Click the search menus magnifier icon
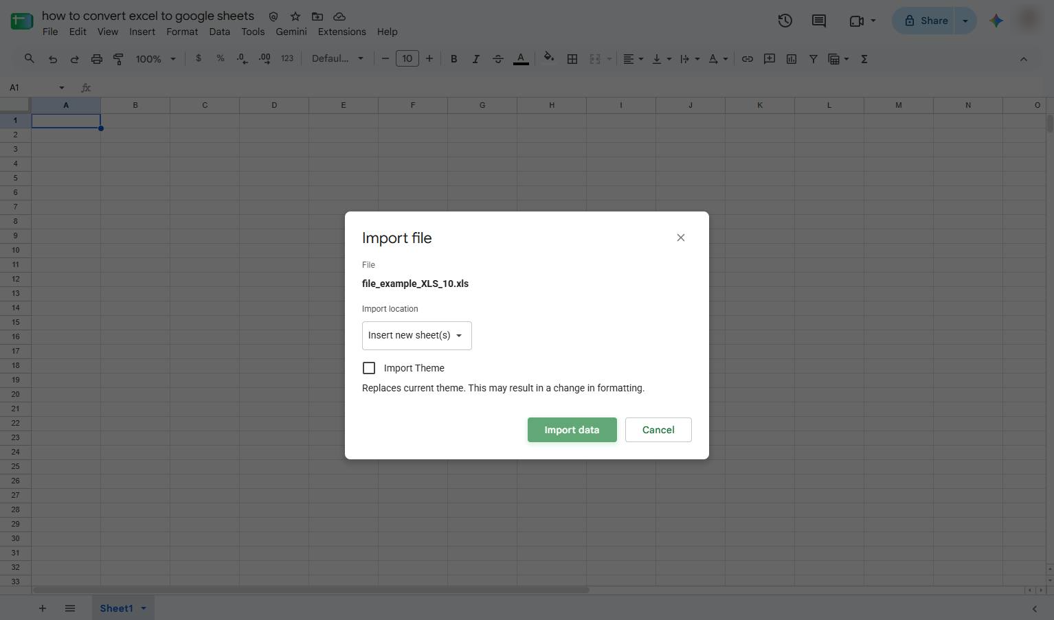The width and height of the screenshot is (1054, 620). pos(29,59)
